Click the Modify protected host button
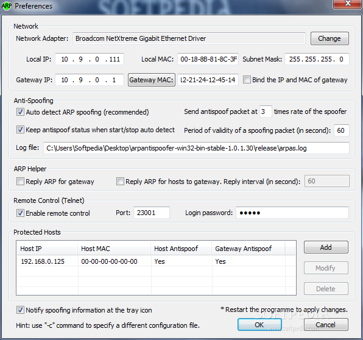Screen dimensions: 363x340 pyautogui.click(x=326, y=268)
